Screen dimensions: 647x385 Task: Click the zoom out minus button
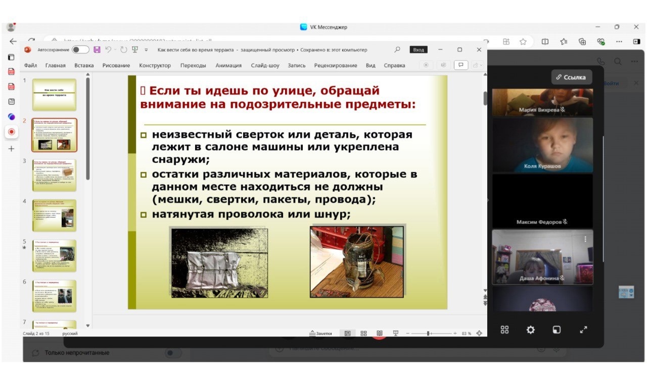408,334
